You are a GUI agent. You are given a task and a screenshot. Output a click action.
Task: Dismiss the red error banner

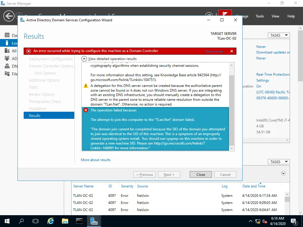coord(232,51)
